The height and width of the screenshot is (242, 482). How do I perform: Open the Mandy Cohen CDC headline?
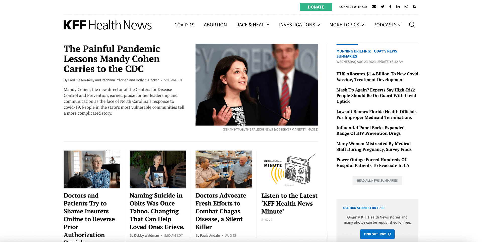pos(112,59)
